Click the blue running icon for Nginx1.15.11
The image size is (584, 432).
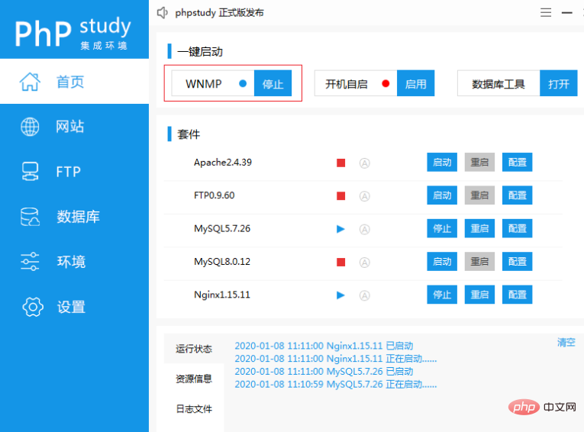point(340,295)
